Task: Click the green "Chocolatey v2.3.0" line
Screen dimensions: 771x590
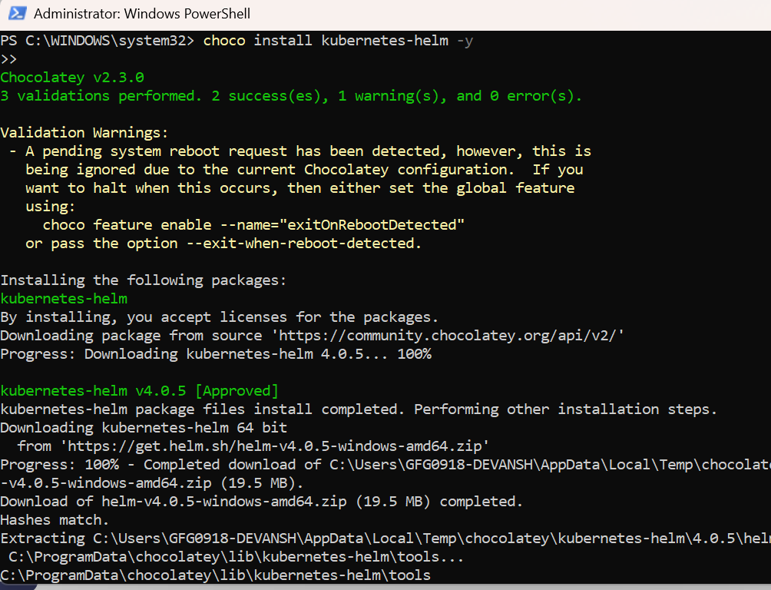Action: 72,78
